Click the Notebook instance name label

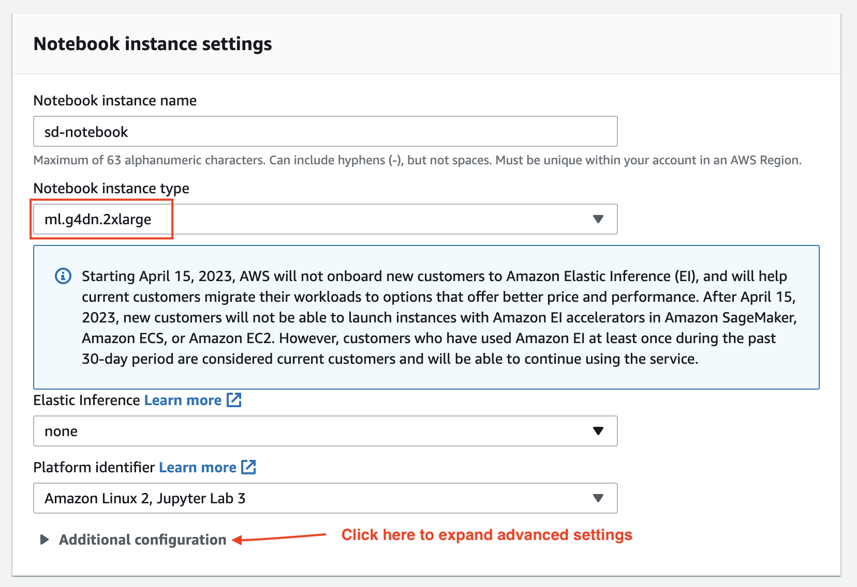click(115, 100)
